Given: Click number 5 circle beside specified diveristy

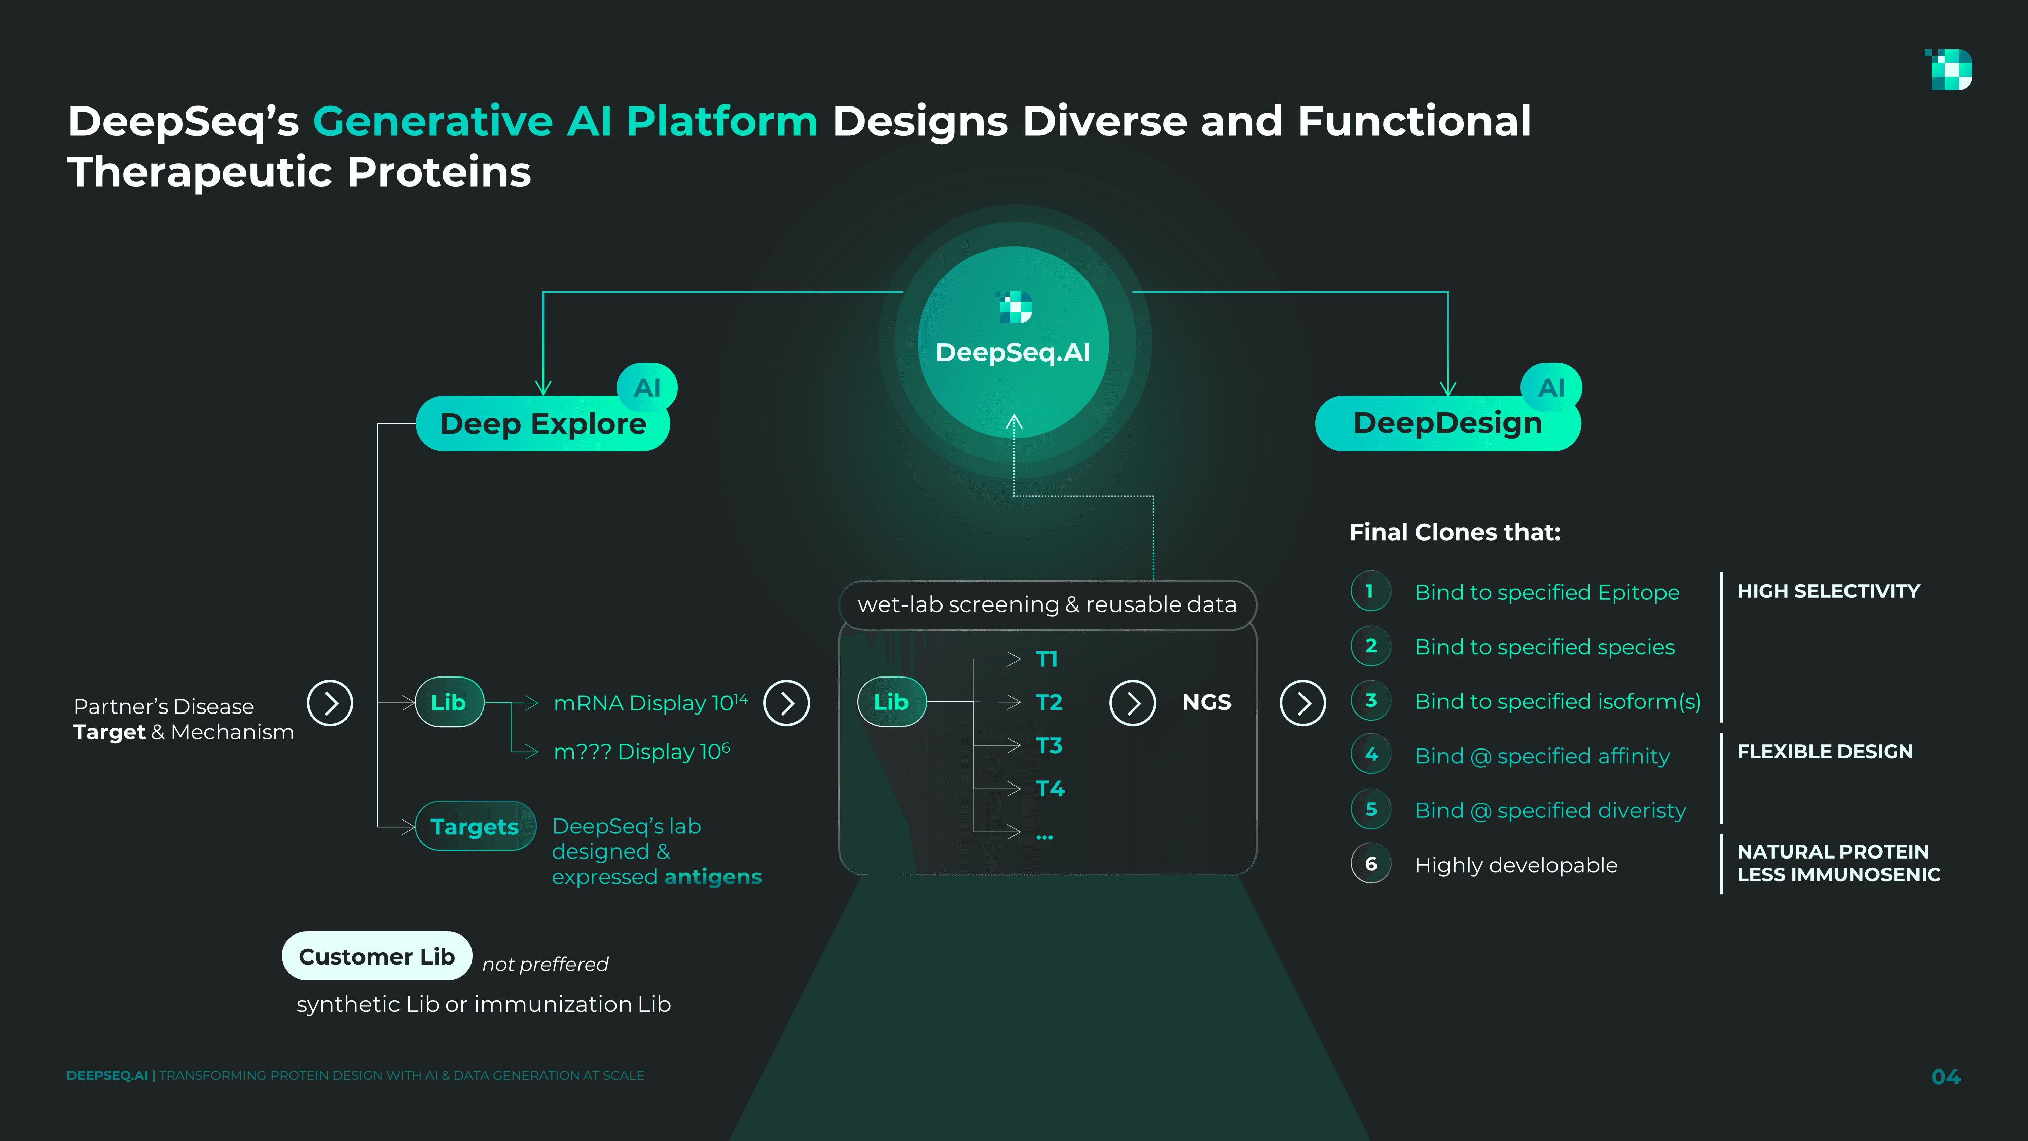Looking at the screenshot, I should pyautogui.click(x=1370, y=809).
